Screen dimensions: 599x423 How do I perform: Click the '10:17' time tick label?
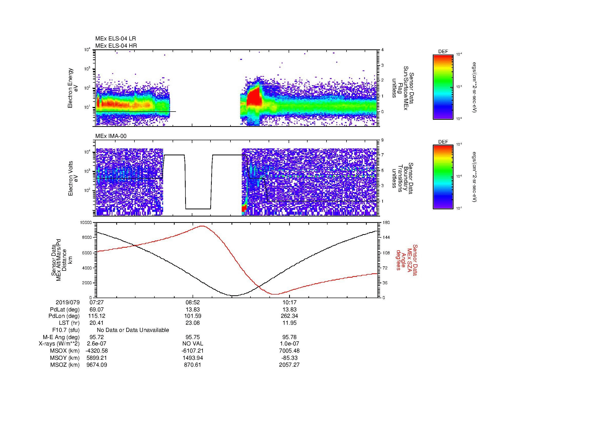[x=289, y=302]
